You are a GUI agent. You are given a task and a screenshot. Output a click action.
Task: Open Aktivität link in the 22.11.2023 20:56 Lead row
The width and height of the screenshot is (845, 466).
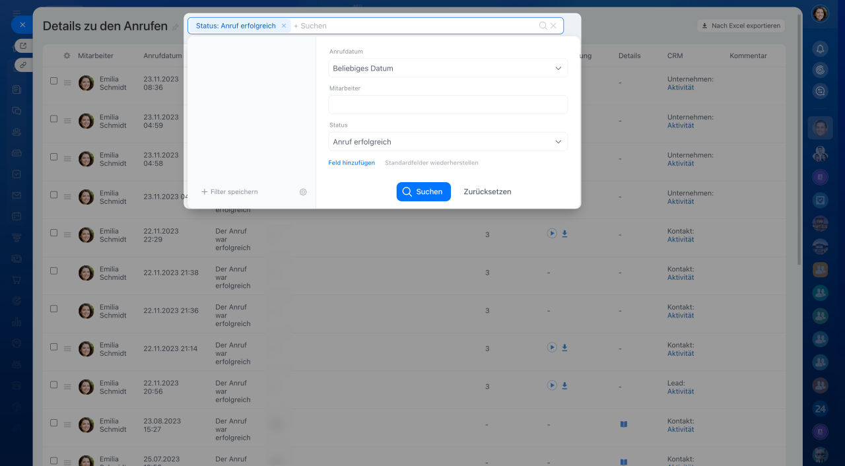coord(681,391)
